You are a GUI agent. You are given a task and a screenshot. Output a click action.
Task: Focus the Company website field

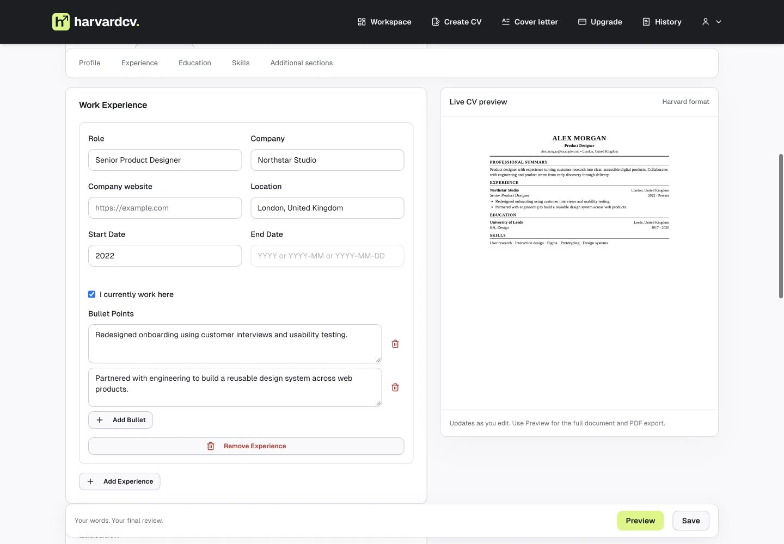[165, 208]
